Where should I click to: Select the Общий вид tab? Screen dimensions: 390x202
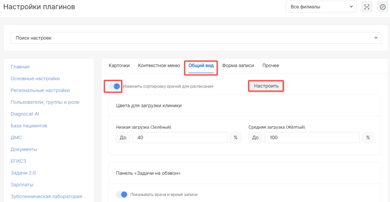[x=201, y=65]
